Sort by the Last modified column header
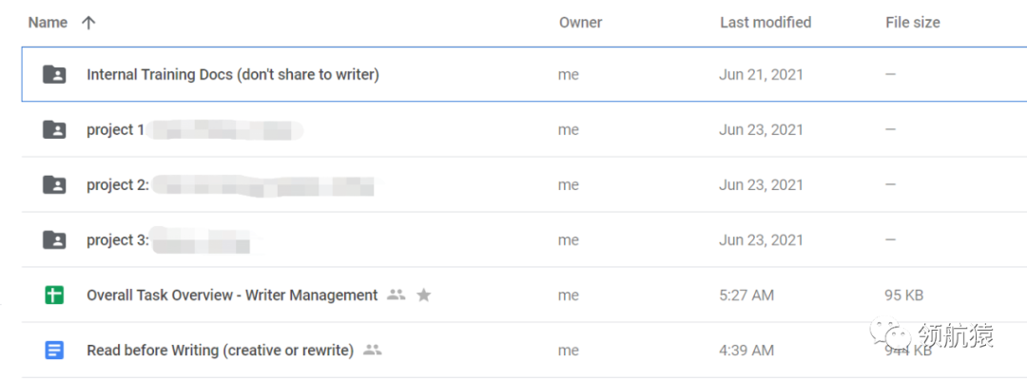 [765, 23]
